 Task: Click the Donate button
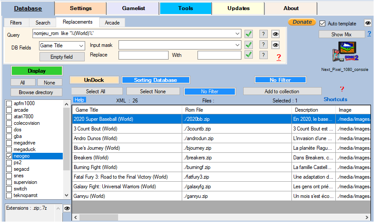coord(302,22)
